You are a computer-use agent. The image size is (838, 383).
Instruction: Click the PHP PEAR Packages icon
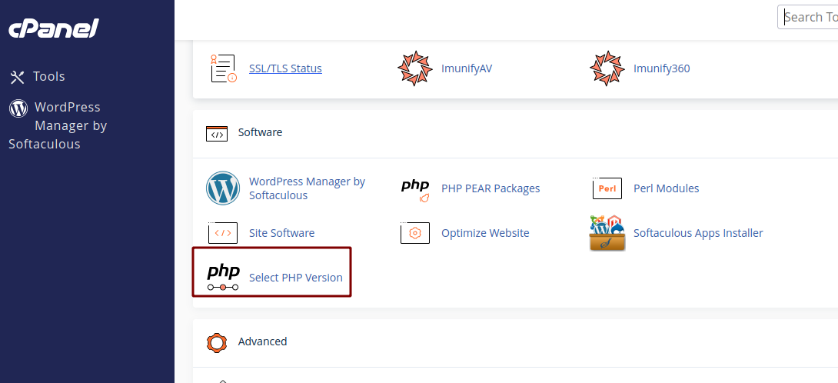[x=415, y=191]
